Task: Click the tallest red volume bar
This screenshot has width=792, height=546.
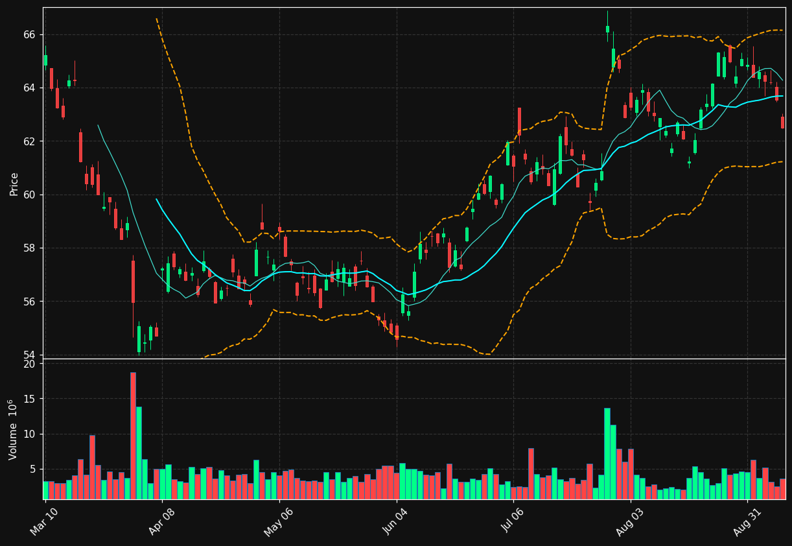Action: coord(133,436)
